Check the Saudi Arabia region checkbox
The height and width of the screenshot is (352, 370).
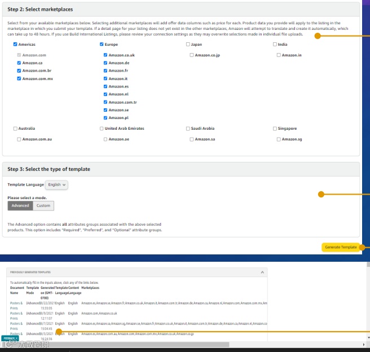coord(188,129)
